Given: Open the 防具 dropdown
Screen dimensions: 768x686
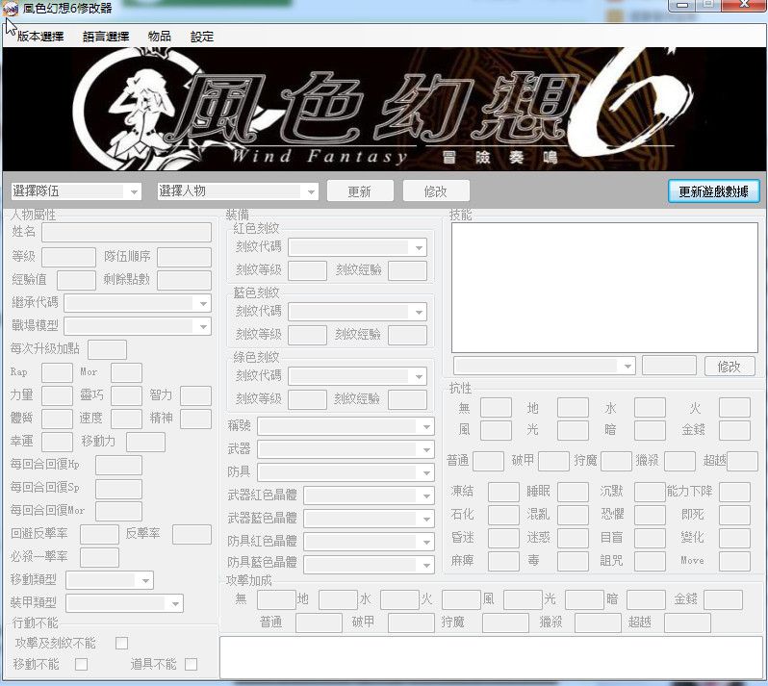Looking at the screenshot, I should [x=346, y=472].
